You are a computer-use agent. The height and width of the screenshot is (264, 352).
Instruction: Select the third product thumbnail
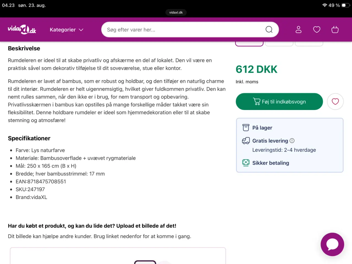[x=309, y=44]
